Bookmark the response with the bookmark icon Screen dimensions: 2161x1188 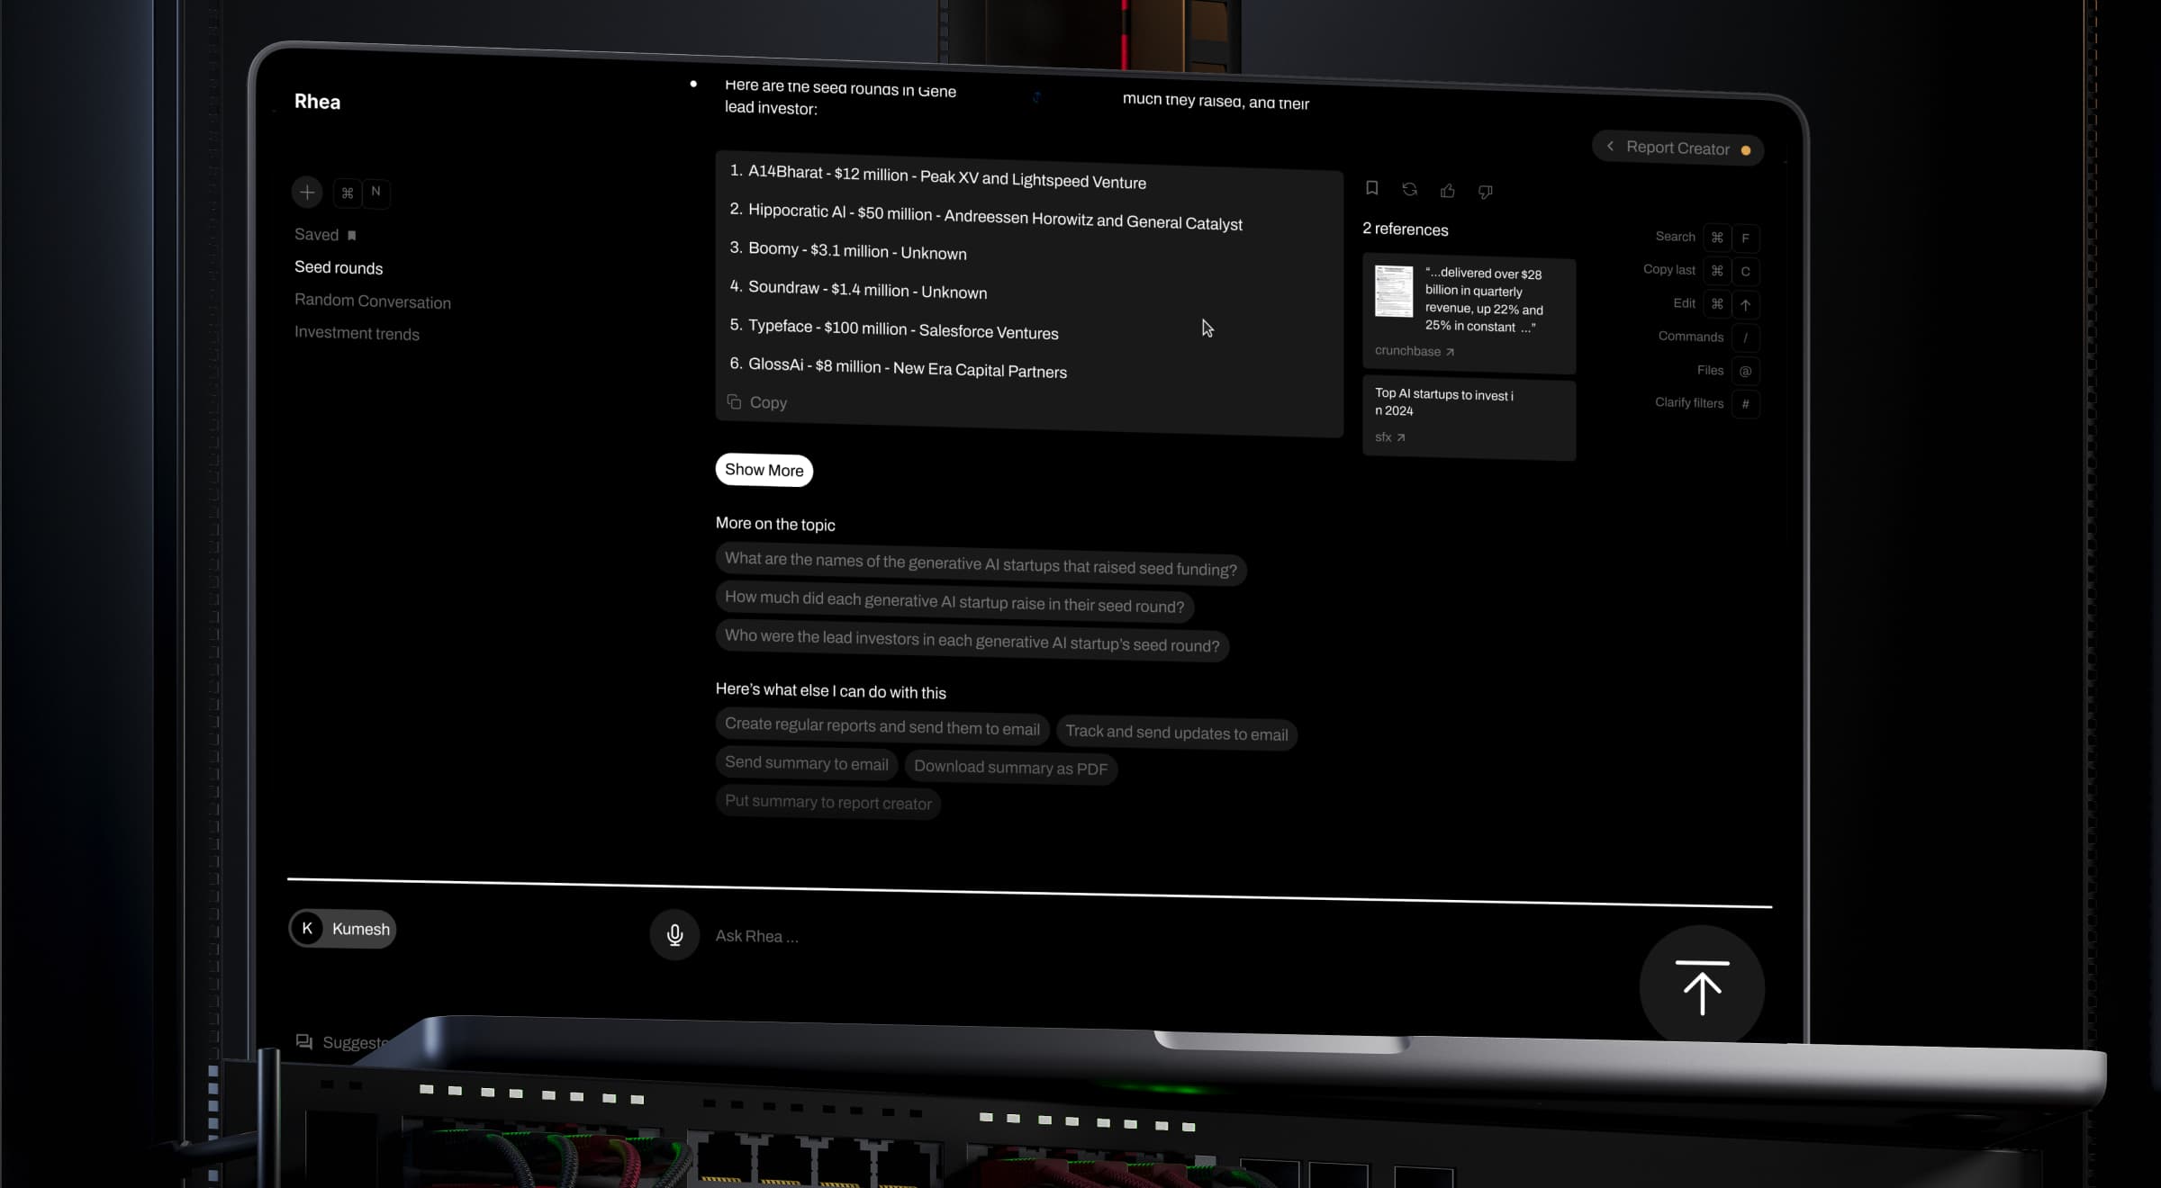coord(1371,188)
